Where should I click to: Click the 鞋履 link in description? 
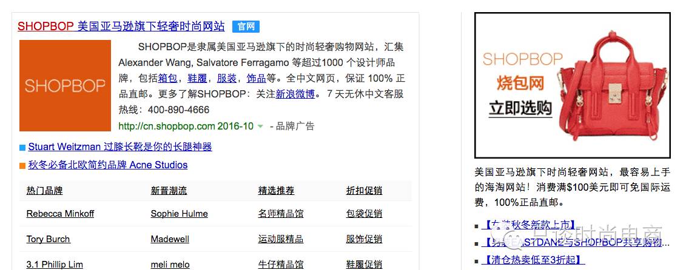pos(197,78)
